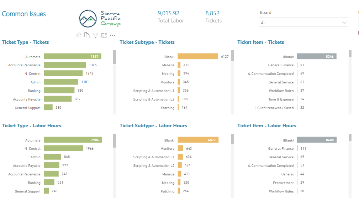359x205 pixels.
Task: Open more options ellipsis menu
Action: tap(112, 35)
